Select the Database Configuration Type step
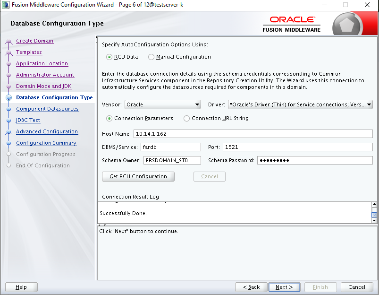This screenshot has height=295, width=379. point(54,97)
